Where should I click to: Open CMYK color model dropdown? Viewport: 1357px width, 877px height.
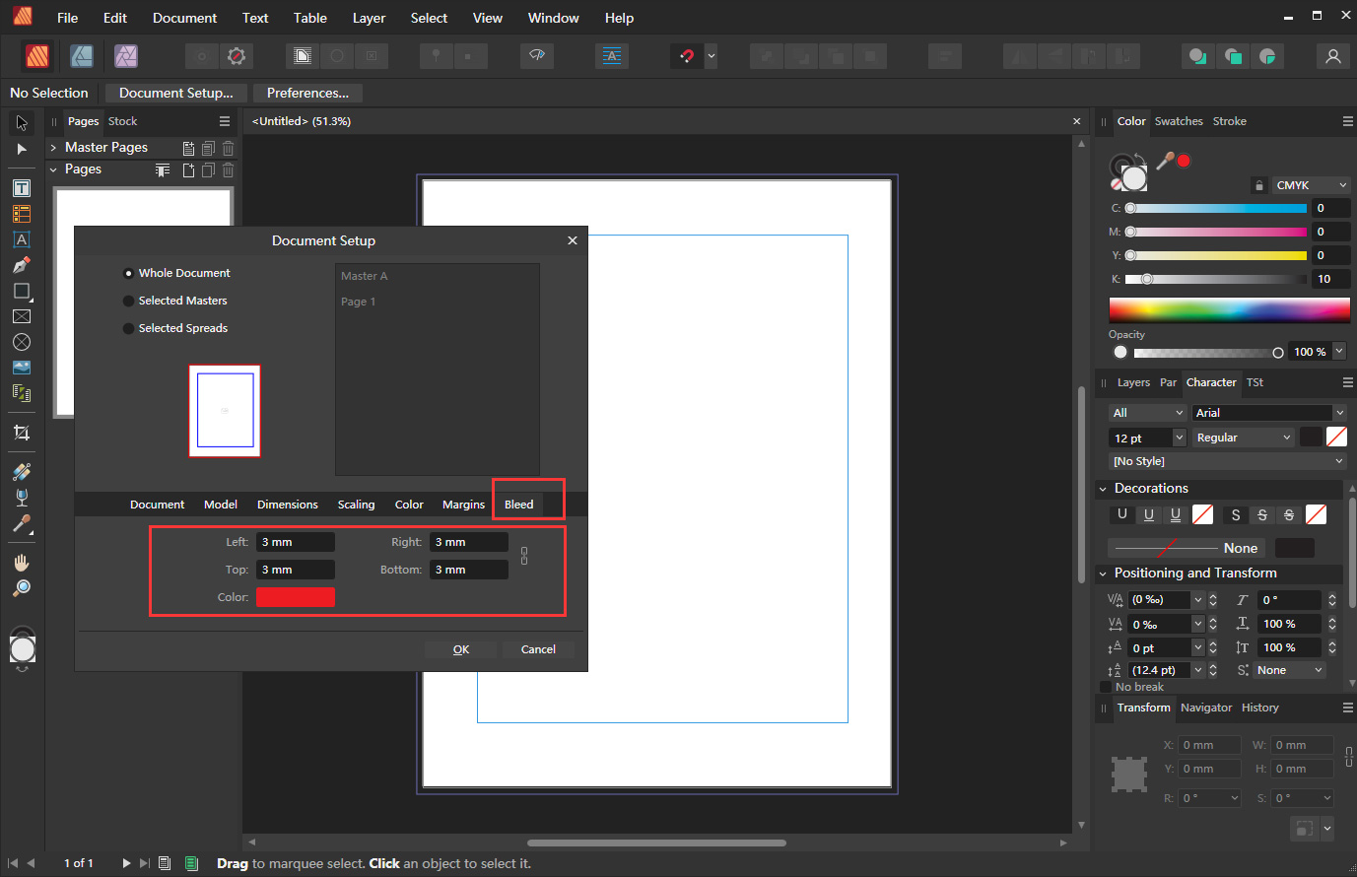tap(1310, 185)
